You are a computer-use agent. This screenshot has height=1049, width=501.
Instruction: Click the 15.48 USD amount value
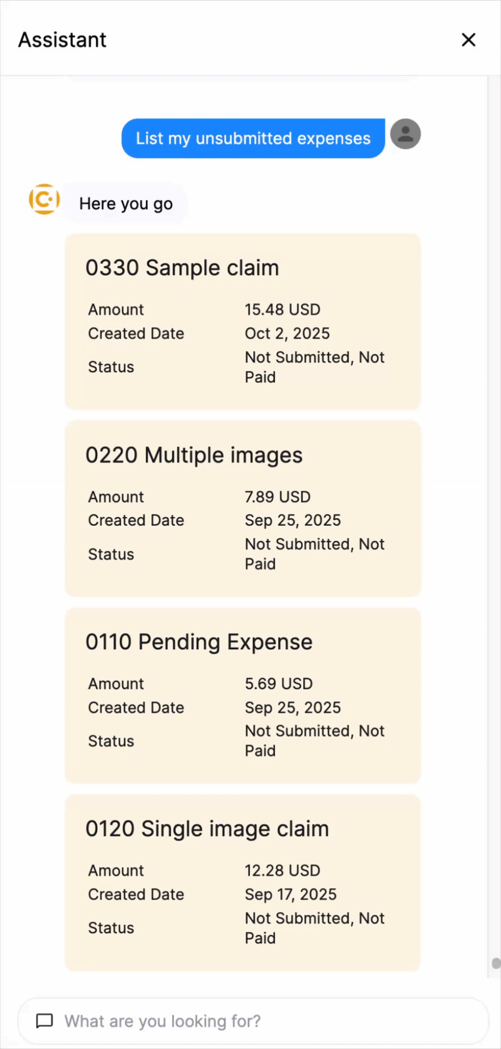tap(282, 310)
